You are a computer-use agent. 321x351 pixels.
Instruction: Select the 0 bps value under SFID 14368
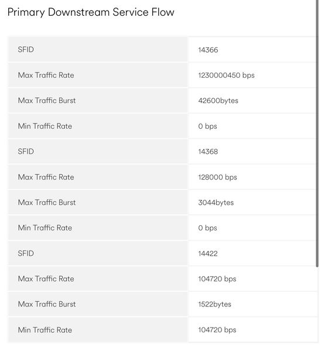[207, 228]
